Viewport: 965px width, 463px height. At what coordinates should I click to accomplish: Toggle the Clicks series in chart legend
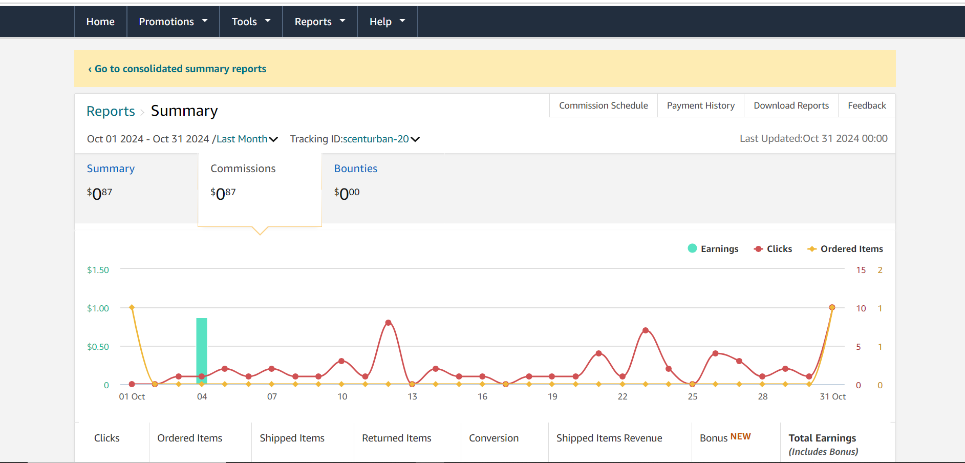tap(773, 248)
